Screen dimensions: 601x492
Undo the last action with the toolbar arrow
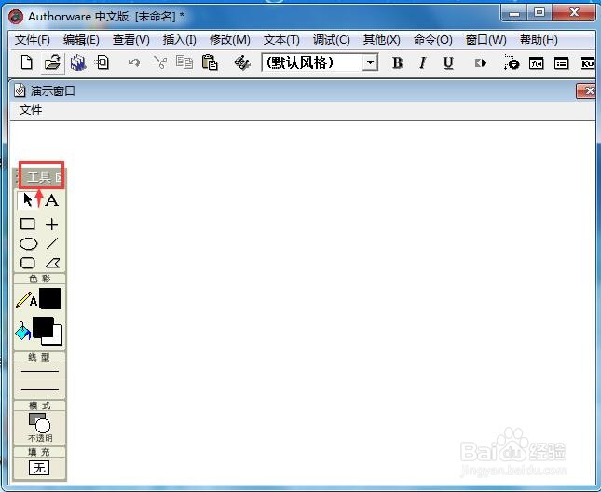click(x=134, y=62)
